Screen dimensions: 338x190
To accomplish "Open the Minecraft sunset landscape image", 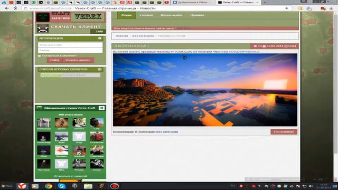I will (205, 90).
